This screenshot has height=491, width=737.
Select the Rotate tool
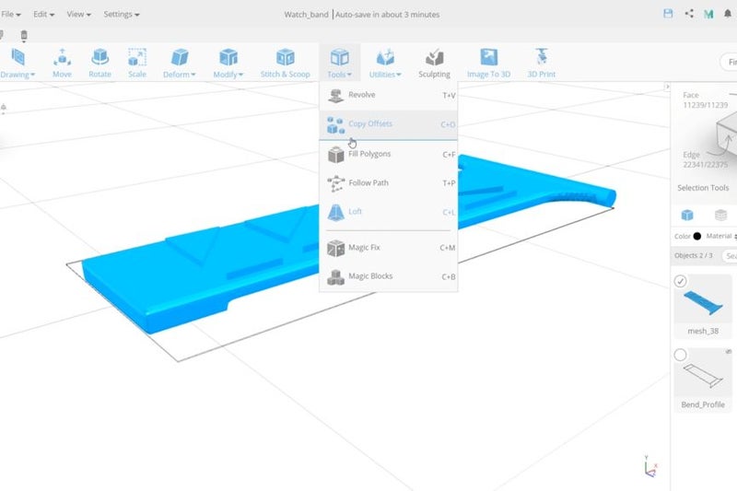coord(99,63)
